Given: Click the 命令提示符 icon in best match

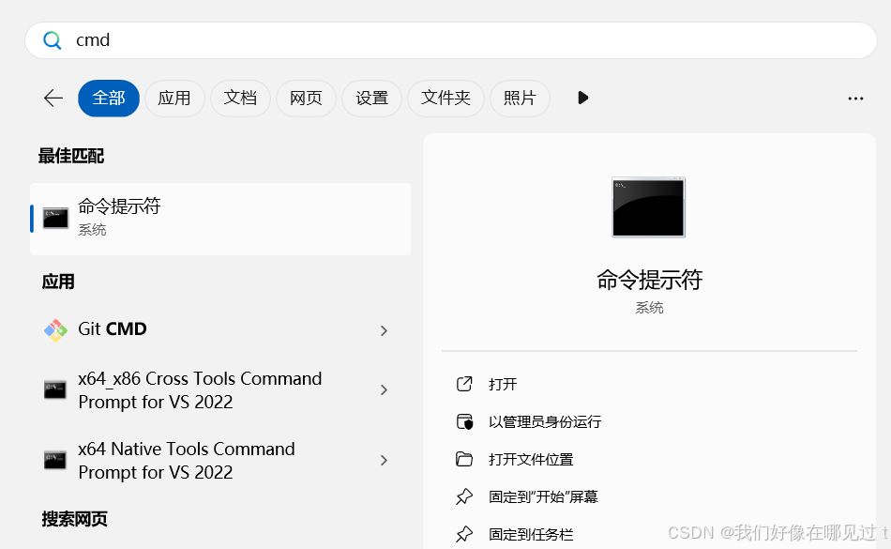Looking at the screenshot, I should (55, 219).
